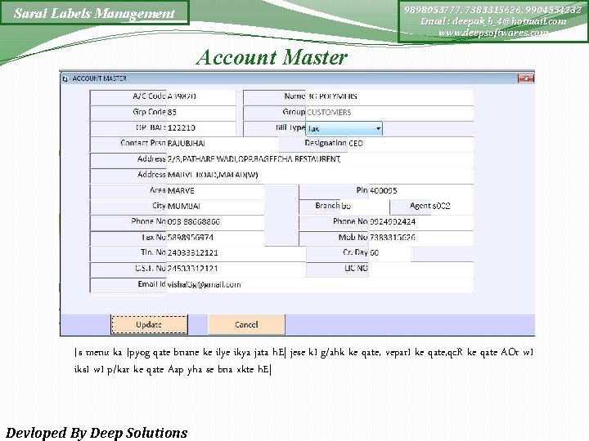
Task: Edit the Tin. No field 24033312121
Action: pyautogui.click(x=236, y=253)
